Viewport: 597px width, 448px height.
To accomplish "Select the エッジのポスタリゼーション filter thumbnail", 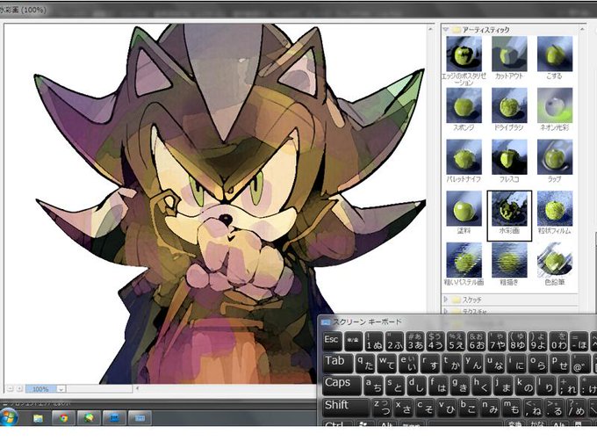I will coord(464,54).
